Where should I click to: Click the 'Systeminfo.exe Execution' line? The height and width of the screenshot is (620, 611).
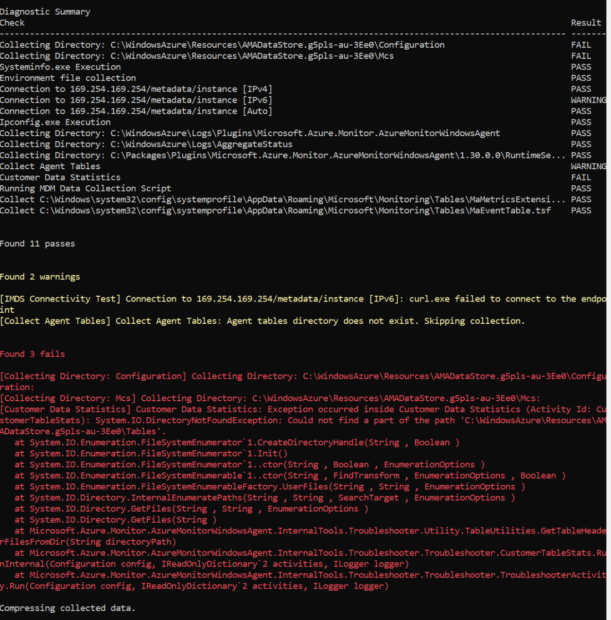click(x=60, y=67)
